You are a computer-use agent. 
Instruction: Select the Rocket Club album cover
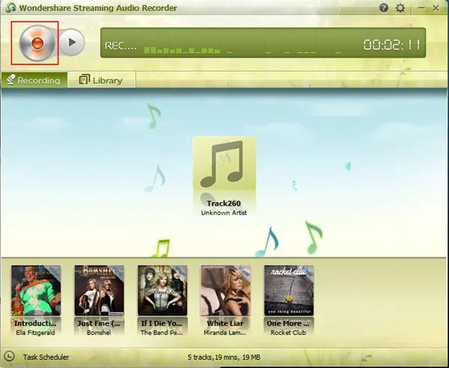289,290
